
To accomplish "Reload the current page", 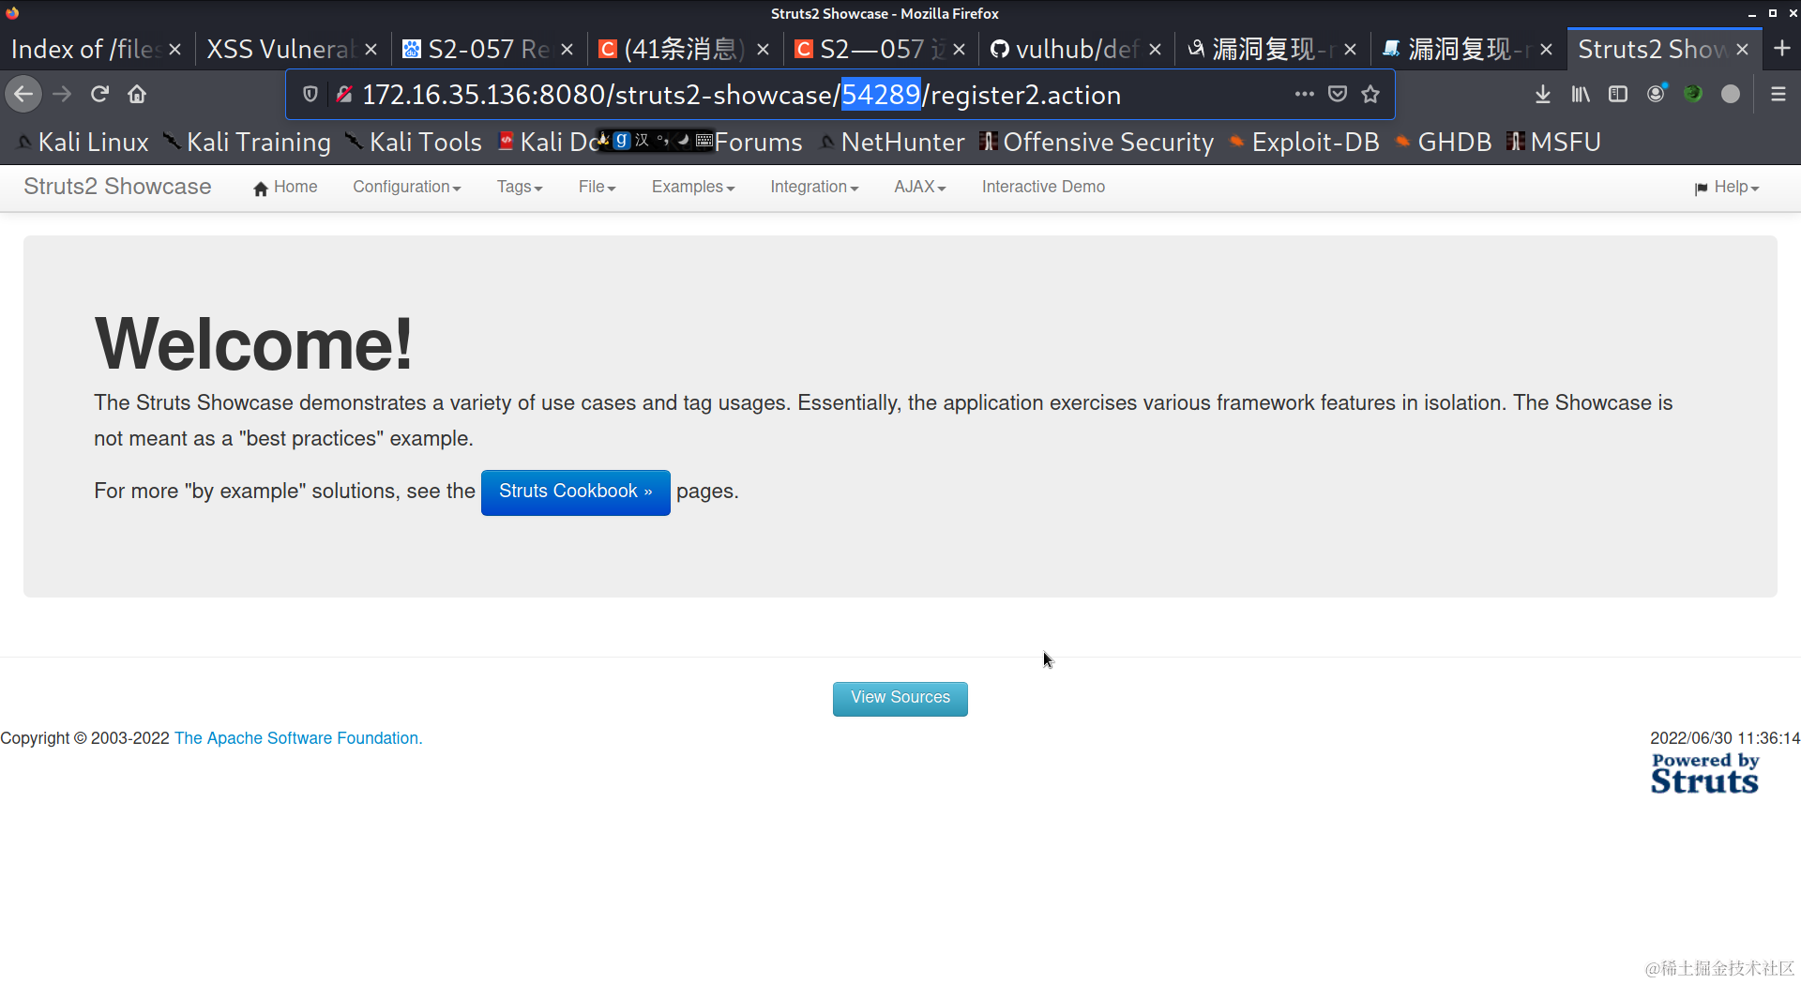I will click(x=99, y=94).
